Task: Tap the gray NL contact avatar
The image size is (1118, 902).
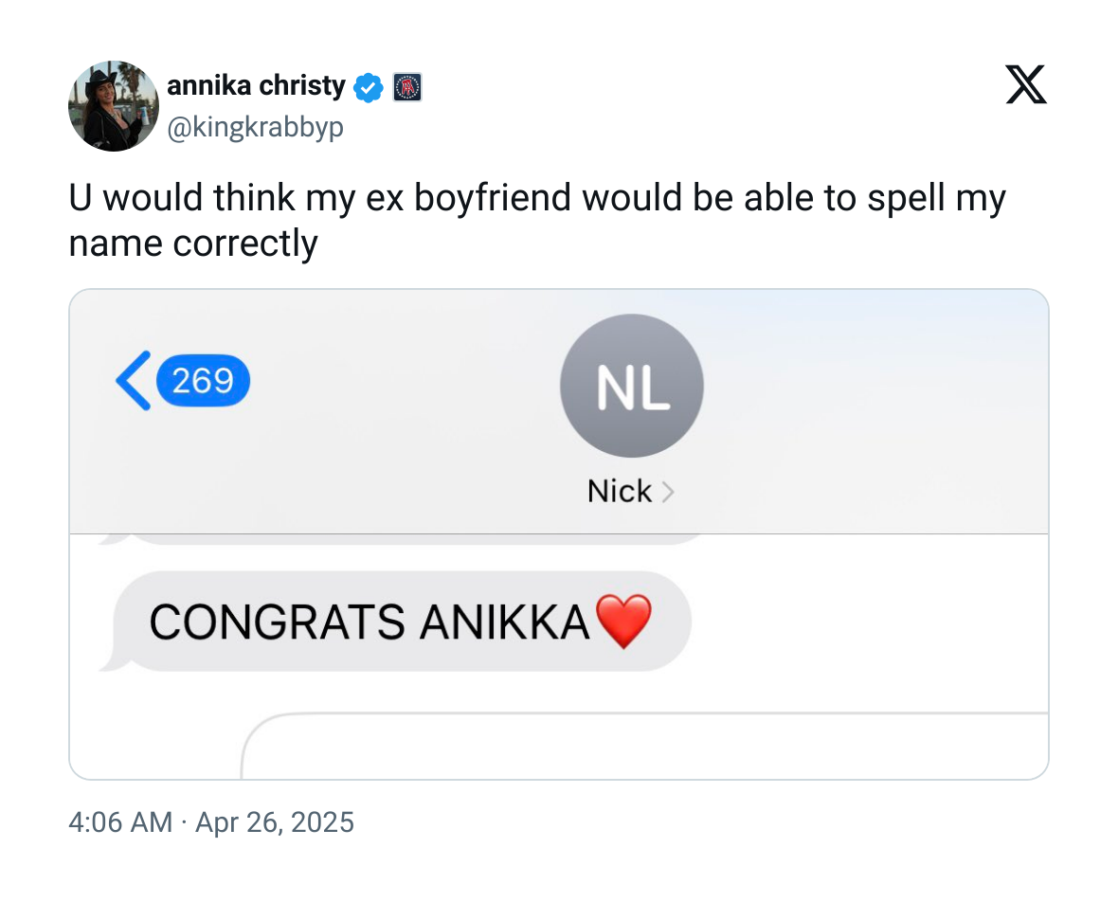Action: click(632, 387)
